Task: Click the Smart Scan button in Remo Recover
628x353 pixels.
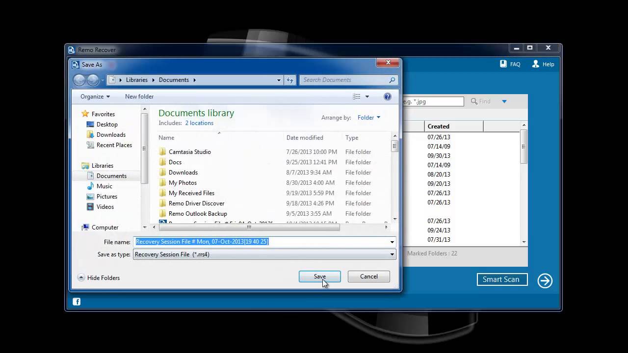Action: (x=502, y=279)
